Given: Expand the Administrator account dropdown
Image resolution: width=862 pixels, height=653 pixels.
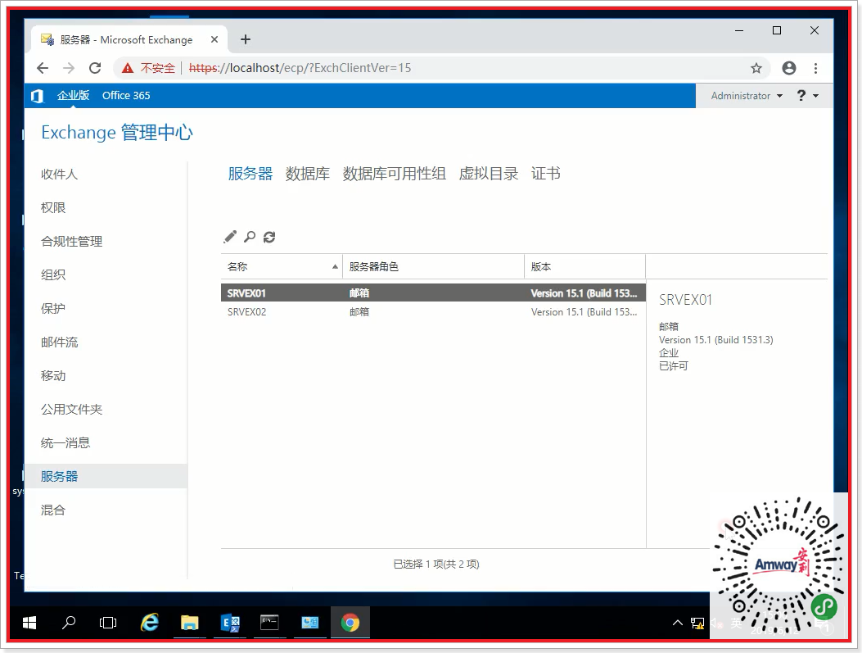Looking at the screenshot, I should click(747, 96).
